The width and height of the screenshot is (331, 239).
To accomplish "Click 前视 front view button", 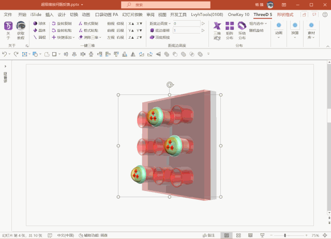I will pos(111,30).
